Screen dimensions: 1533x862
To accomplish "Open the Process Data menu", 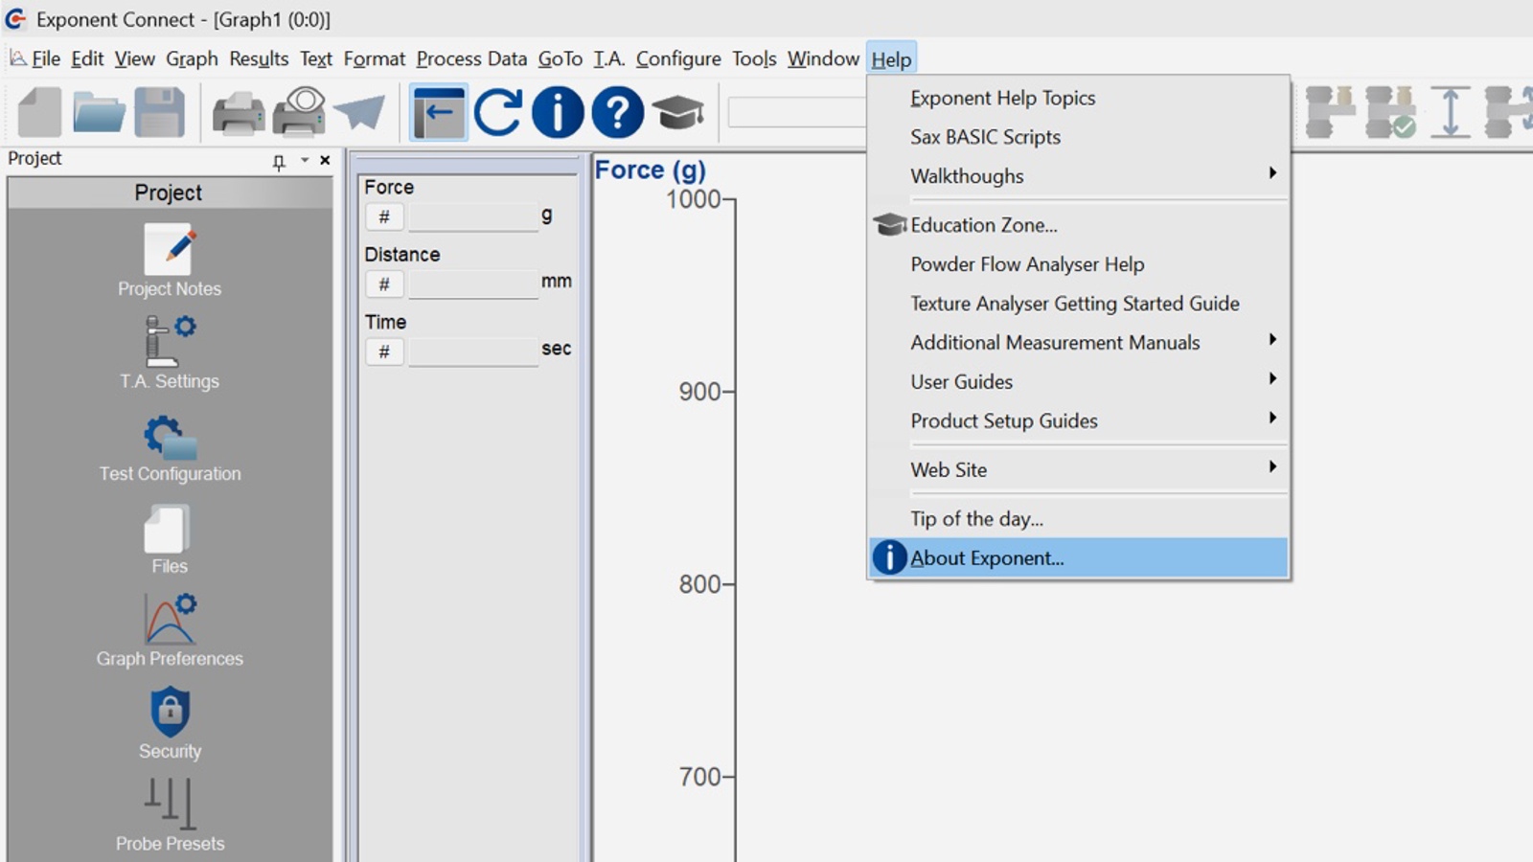I will tap(471, 59).
